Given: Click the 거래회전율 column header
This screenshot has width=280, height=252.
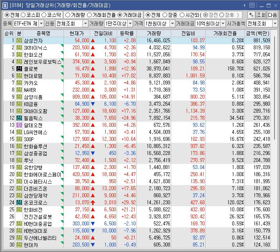Looking at the screenshot, I should click(225, 33).
